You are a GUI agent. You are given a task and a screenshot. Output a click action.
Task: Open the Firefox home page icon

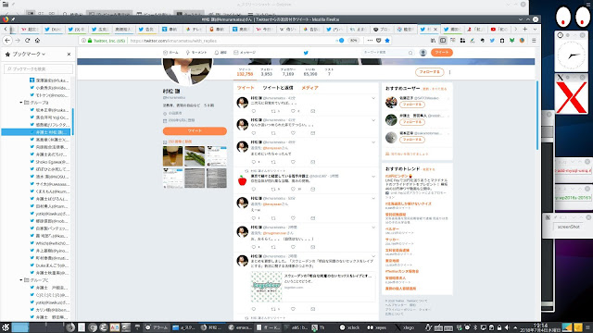37,41
